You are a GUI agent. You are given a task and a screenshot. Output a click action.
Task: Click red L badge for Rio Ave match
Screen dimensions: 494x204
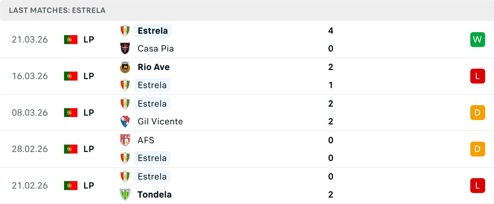[x=478, y=76]
